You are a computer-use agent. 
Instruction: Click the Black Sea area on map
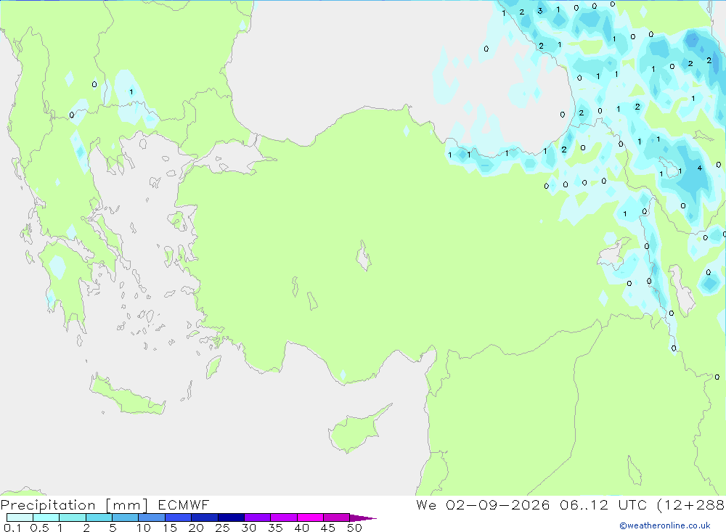tap(352, 60)
